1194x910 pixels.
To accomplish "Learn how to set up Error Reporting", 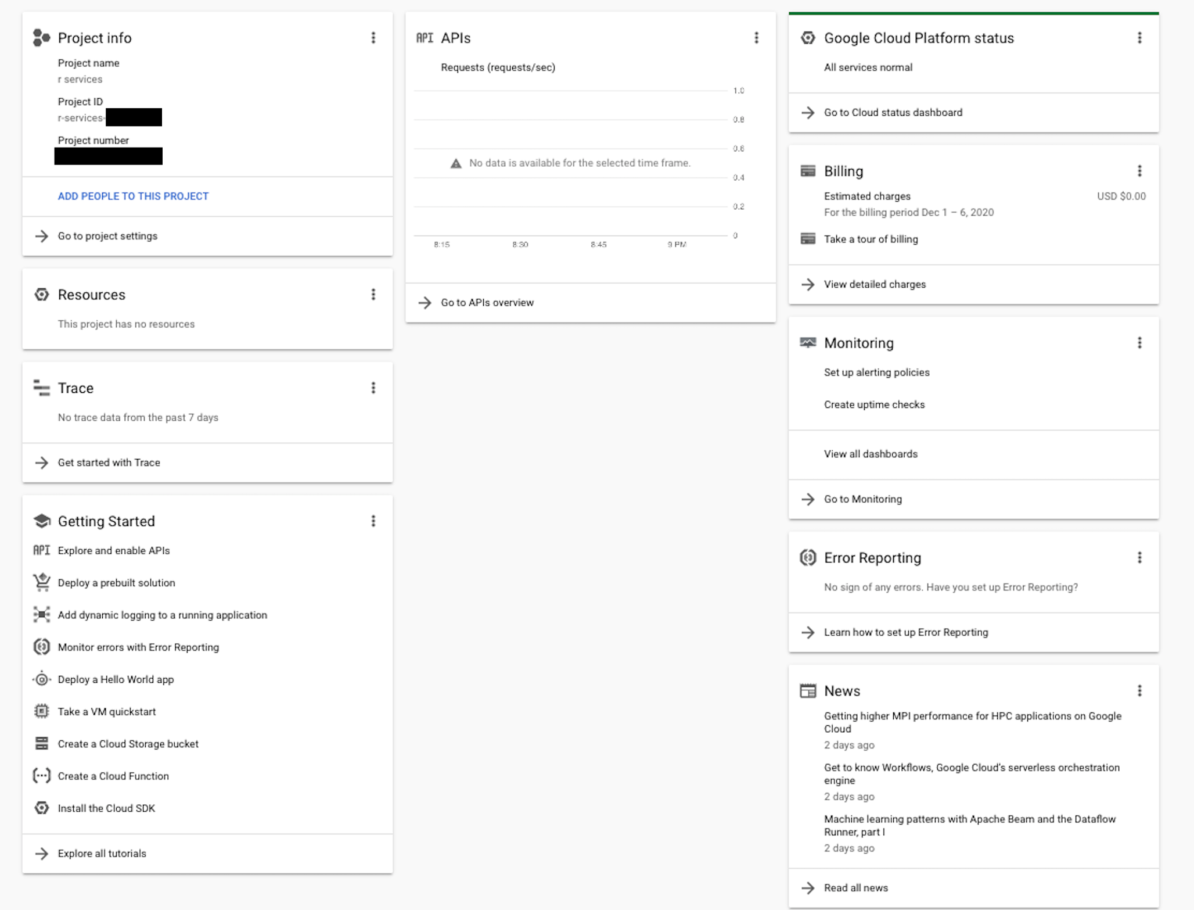I will point(906,632).
